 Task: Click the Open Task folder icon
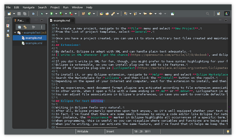[x=107, y=14]
